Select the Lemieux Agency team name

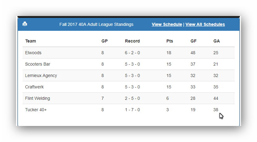tap(41, 75)
